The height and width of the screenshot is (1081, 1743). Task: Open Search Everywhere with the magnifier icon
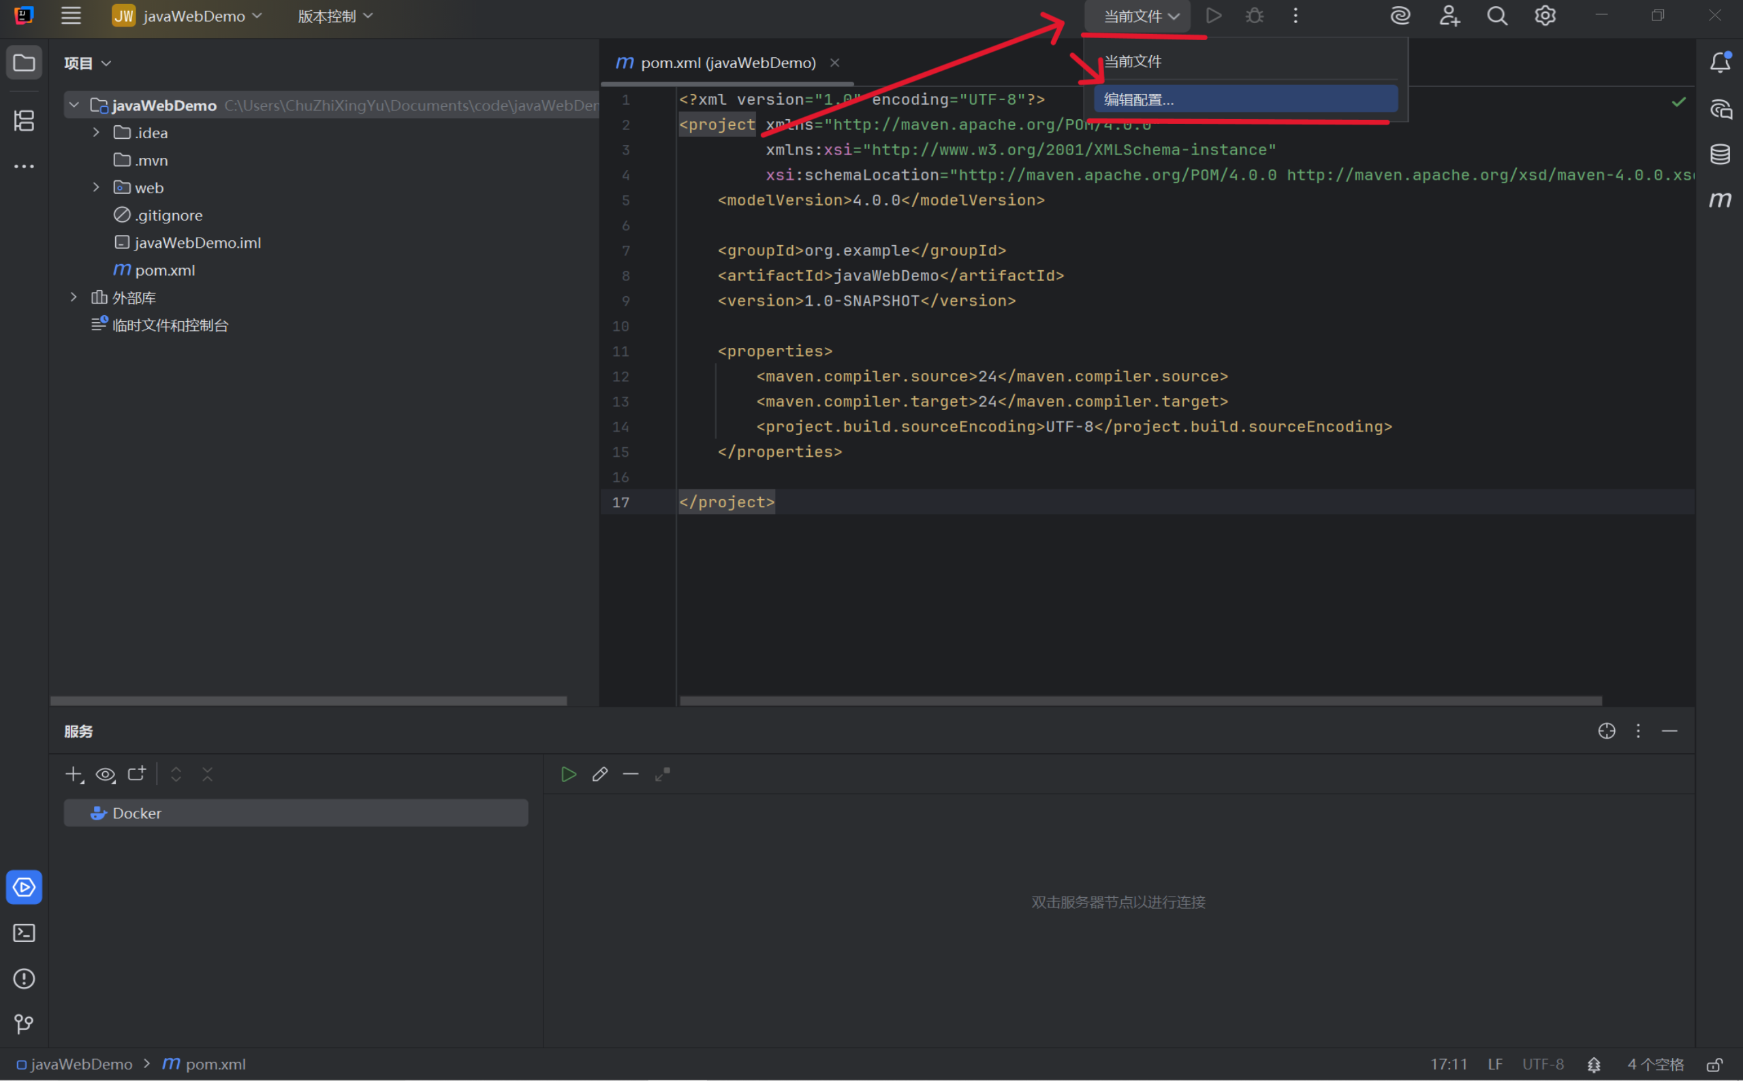point(1497,15)
